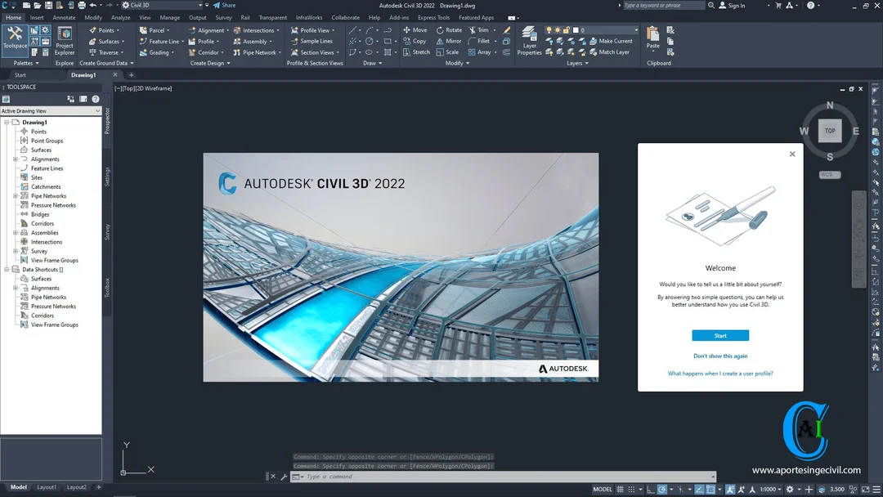Open Toolspace help question-mark icon
Viewport: 883px width, 497px height.
[96, 99]
